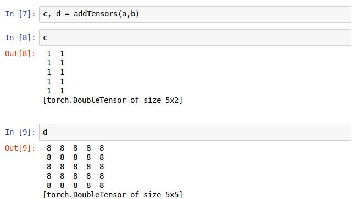Screen dimensions: 361x199
Task: Click the In [9] prompt label
Action: (20, 132)
